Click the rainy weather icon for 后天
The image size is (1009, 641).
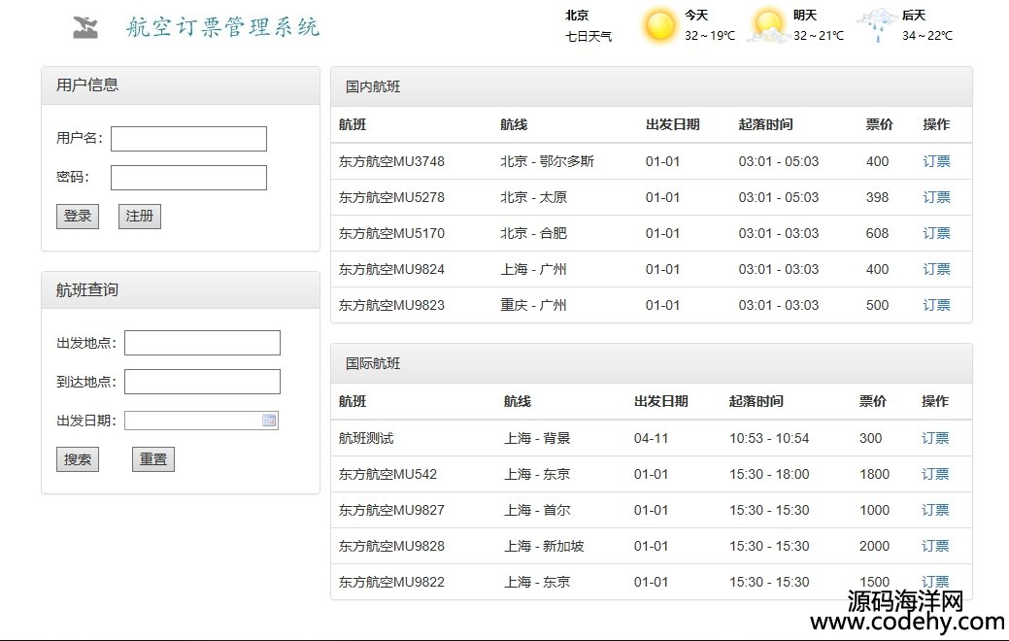(x=877, y=26)
